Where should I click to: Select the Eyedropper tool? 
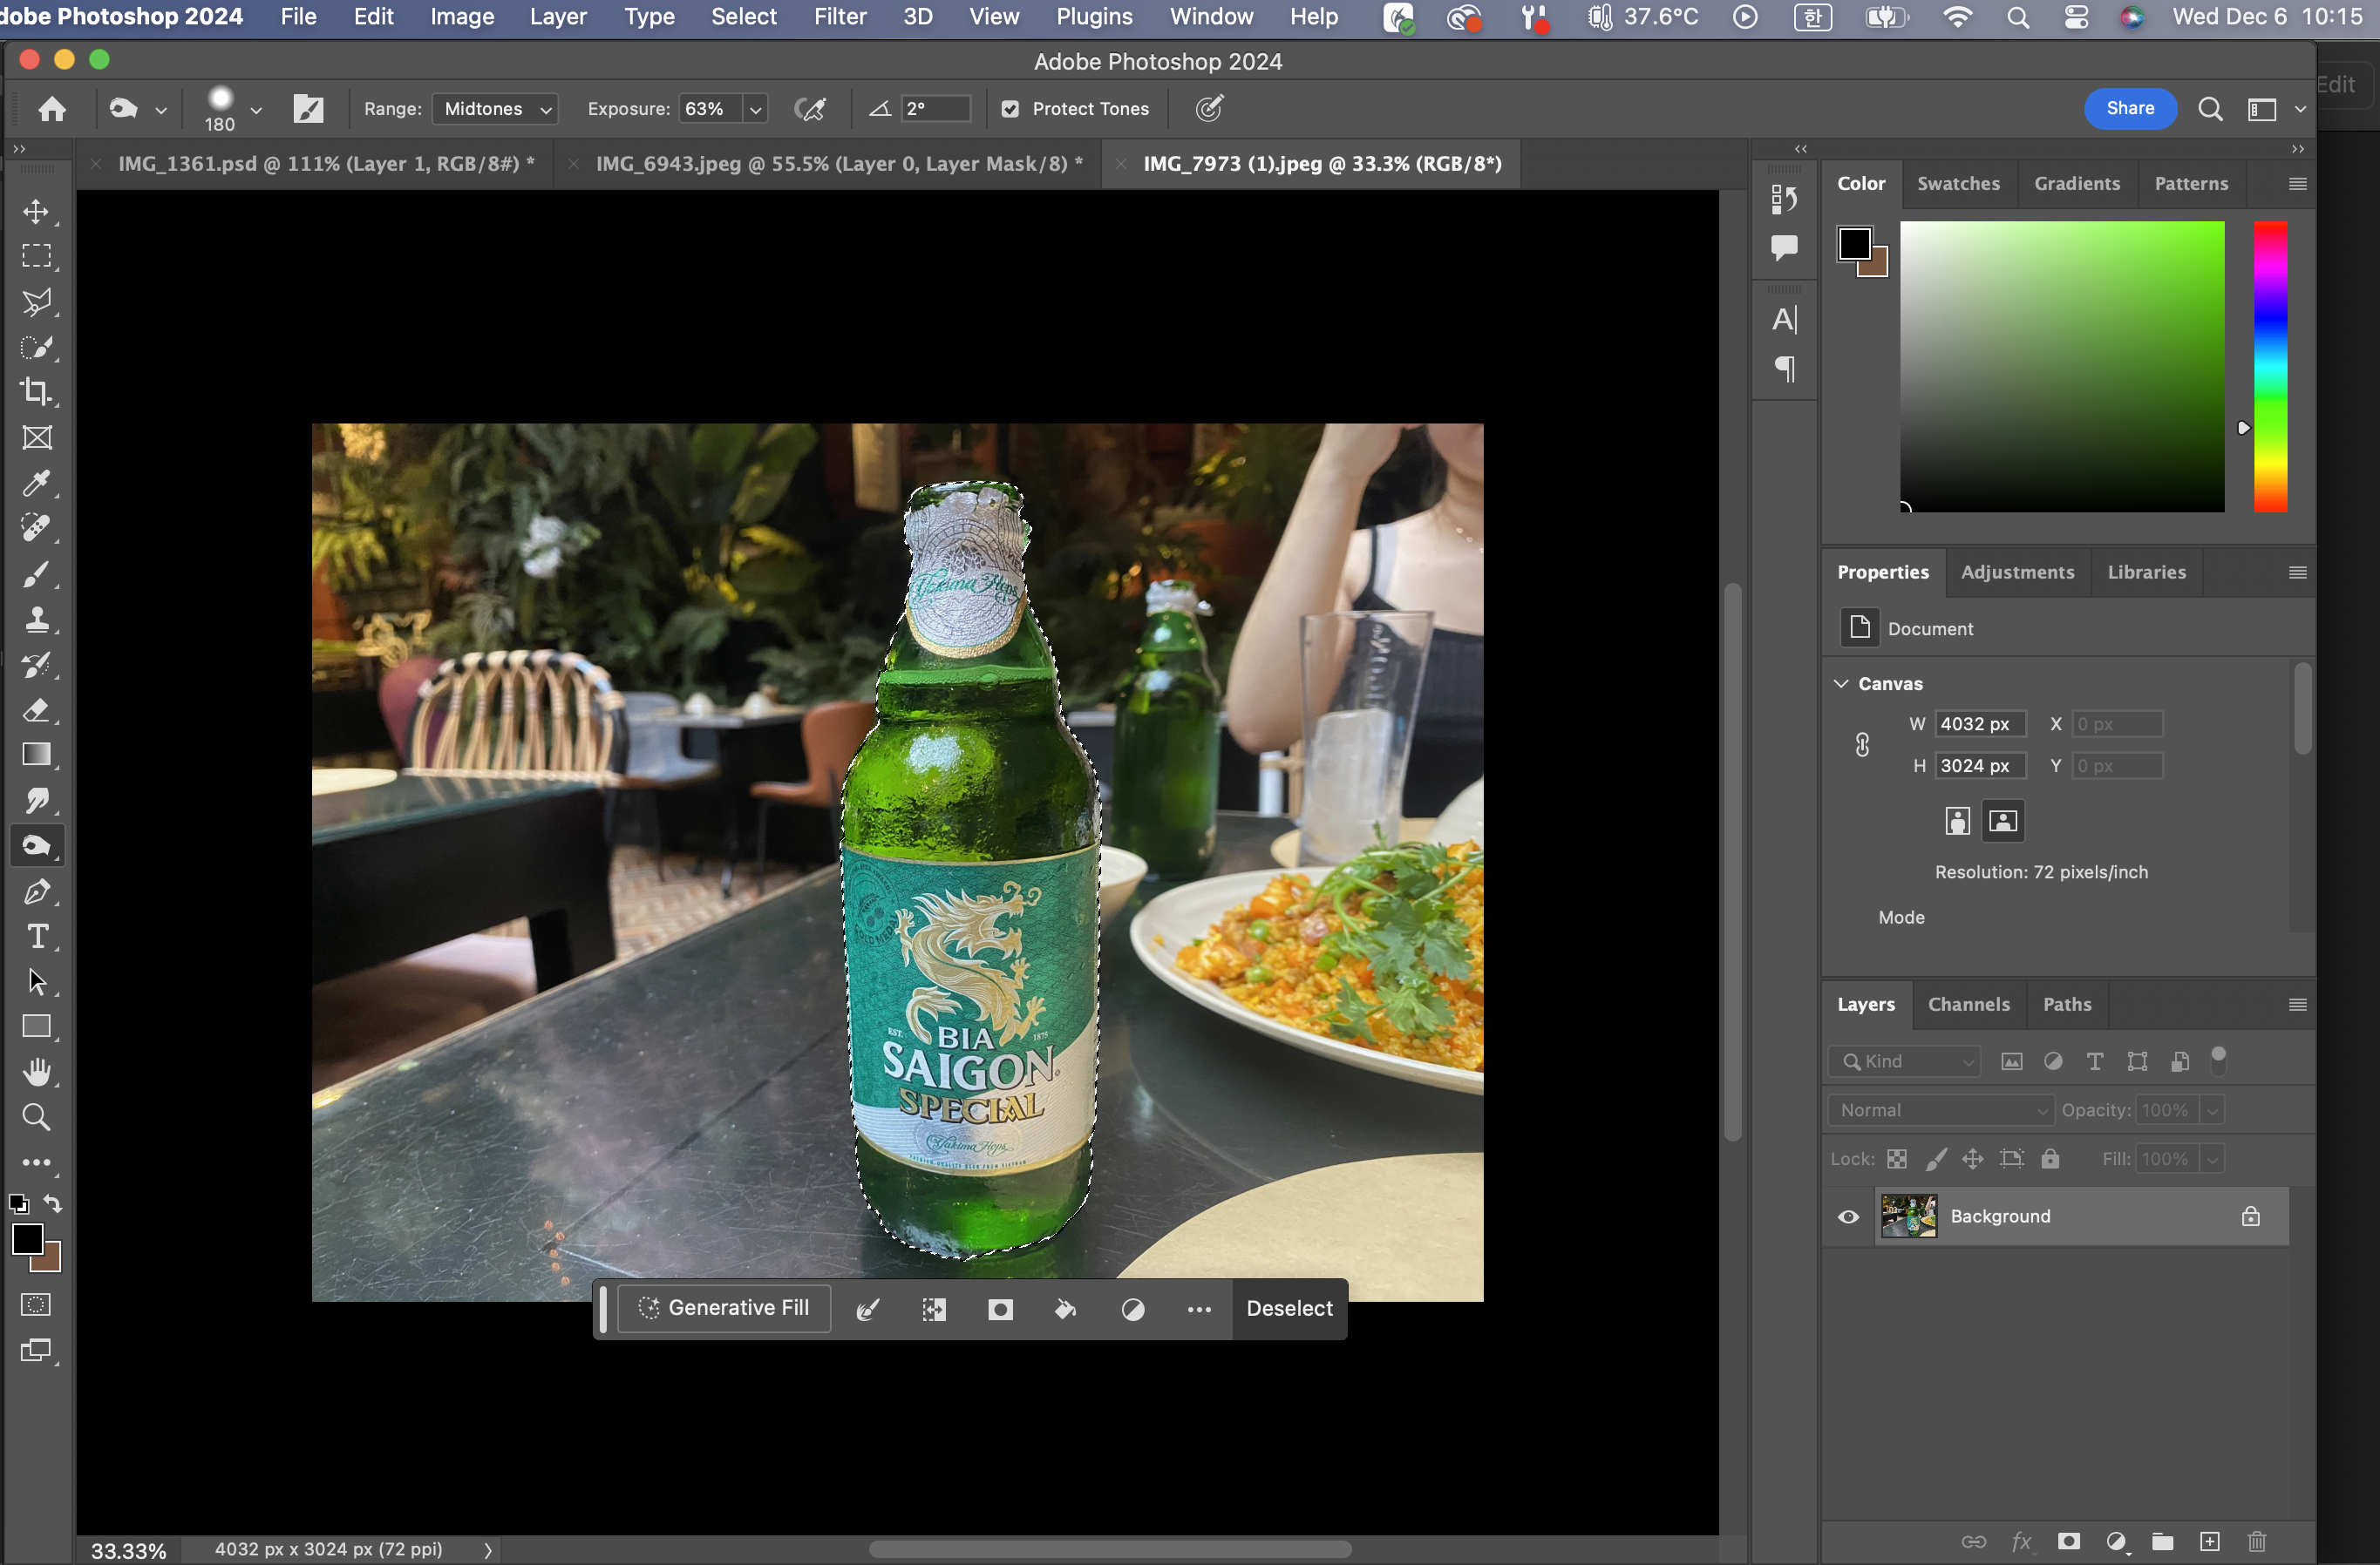37,484
